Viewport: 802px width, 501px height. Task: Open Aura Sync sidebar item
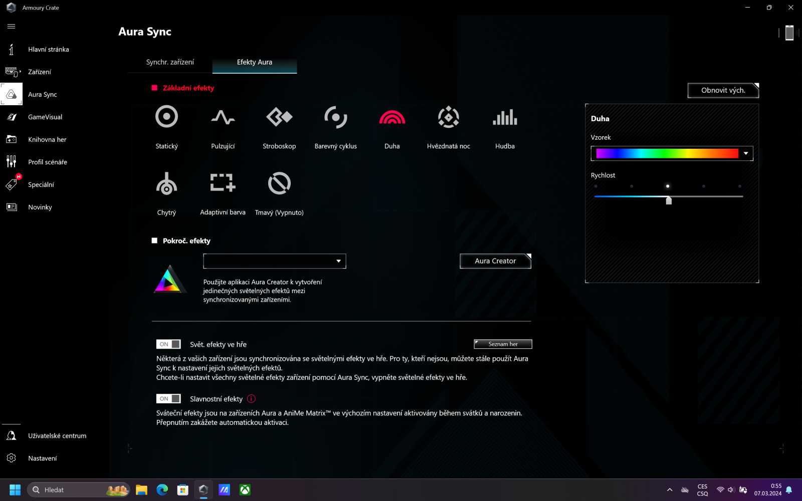43,94
